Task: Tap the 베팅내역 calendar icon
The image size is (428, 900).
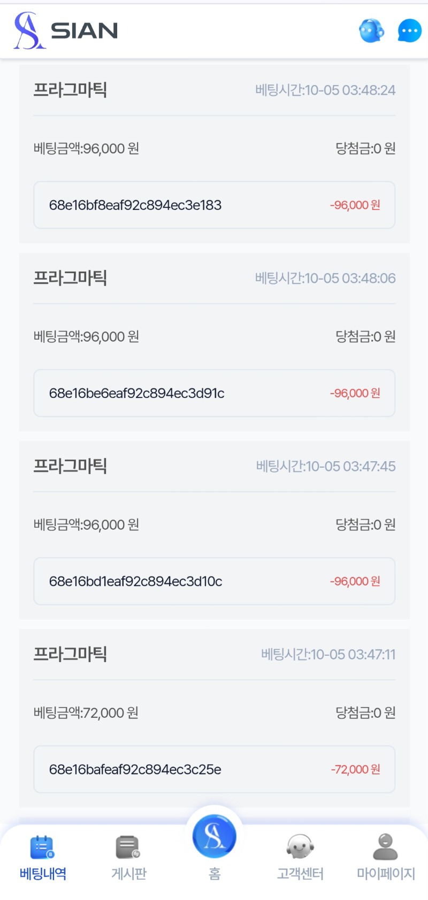Action: tap(43, 847)
